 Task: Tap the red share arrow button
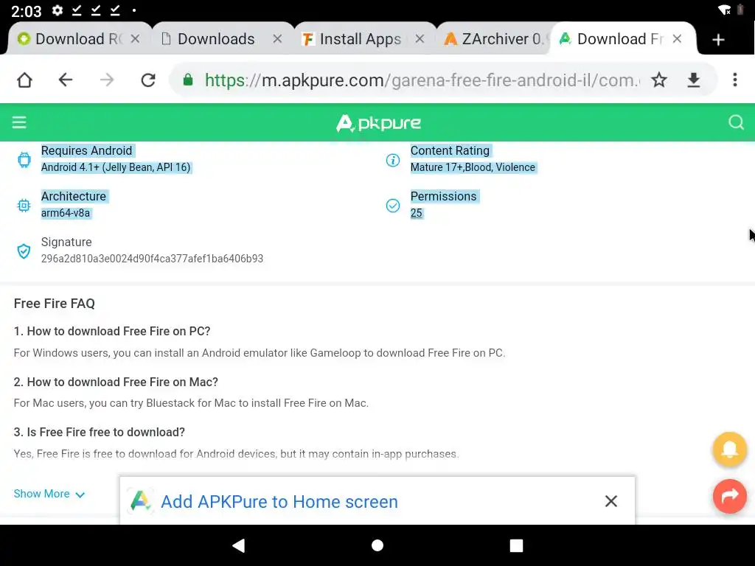[730, 496]
